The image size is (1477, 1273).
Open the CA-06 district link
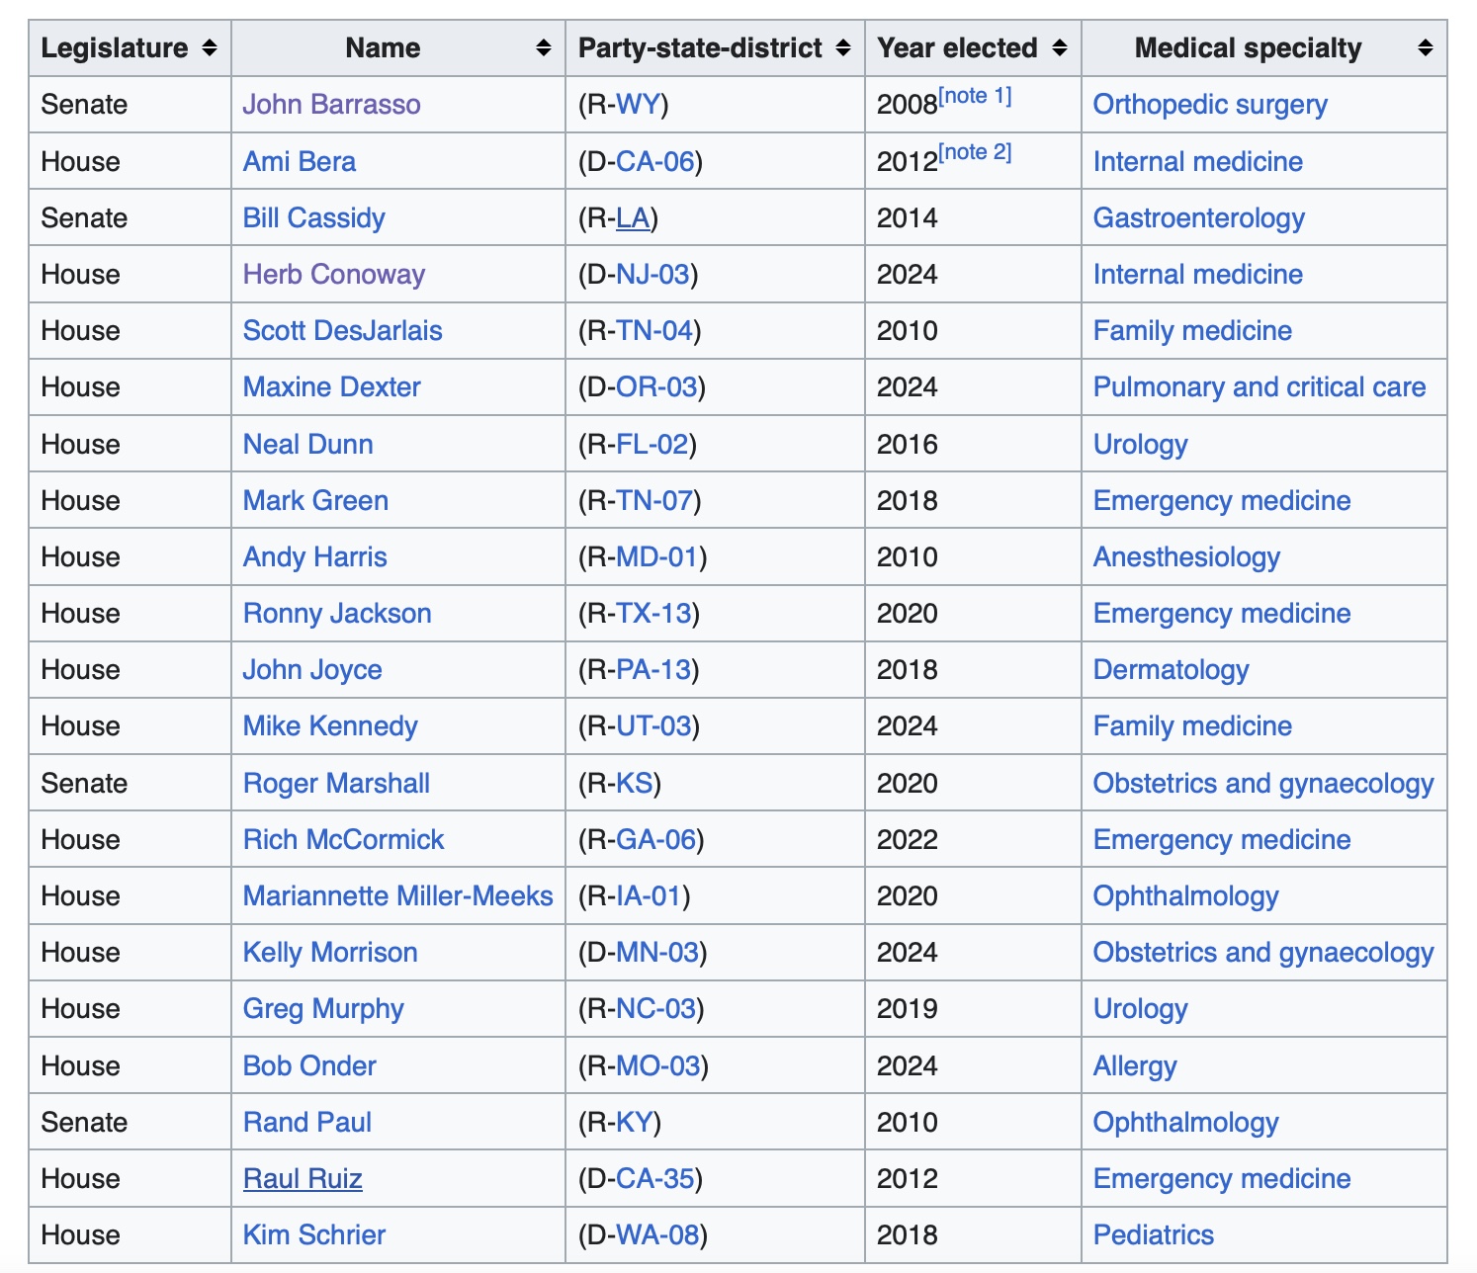[654, 162]
